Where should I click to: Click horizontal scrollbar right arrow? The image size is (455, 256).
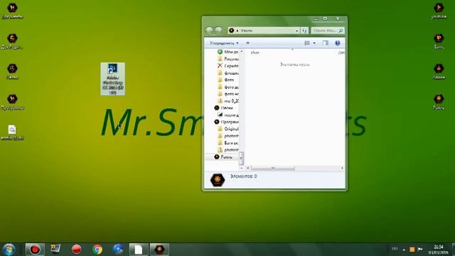click(x=342, y=168)
